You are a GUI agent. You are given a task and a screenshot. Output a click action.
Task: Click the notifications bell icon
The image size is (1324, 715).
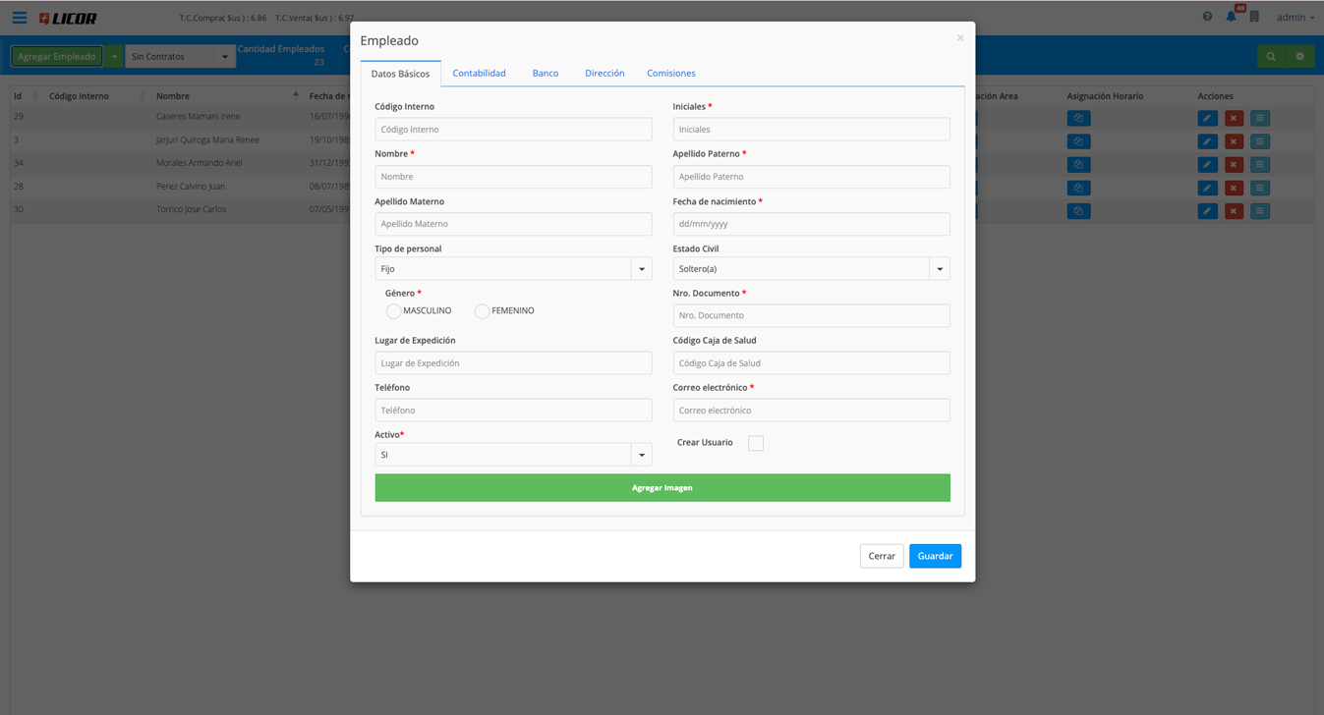tap(1231, 17)
